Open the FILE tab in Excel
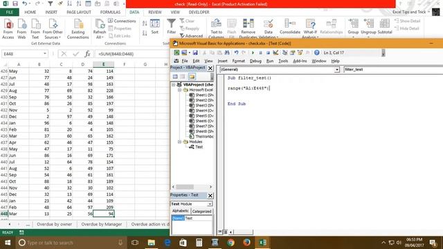 (x=9, y=12)
